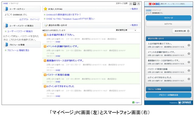The image size is (195, 117).
Task: Tap smartphone inquiry row パスワード再発行依頼
Action: [x=168, y=70]
